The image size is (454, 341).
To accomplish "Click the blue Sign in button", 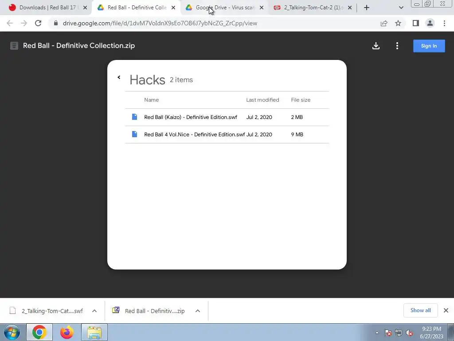I will click(429, 46).
